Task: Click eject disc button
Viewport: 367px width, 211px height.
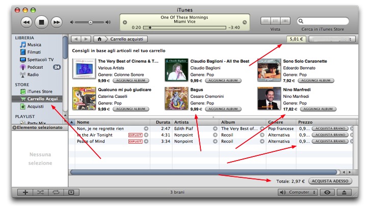Action: point(344,192)
